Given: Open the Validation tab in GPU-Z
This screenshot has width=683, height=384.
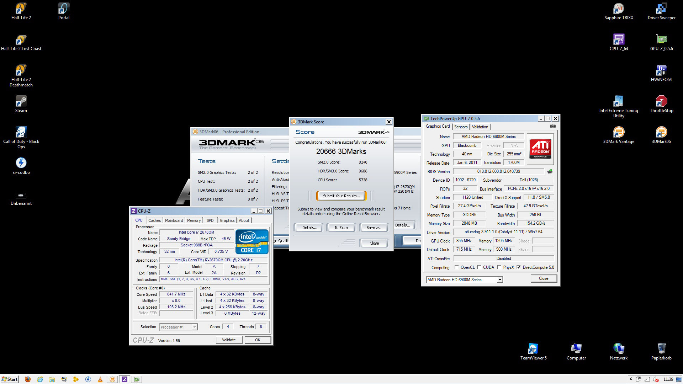Looking at the screenshot, I should click(480, 127).
